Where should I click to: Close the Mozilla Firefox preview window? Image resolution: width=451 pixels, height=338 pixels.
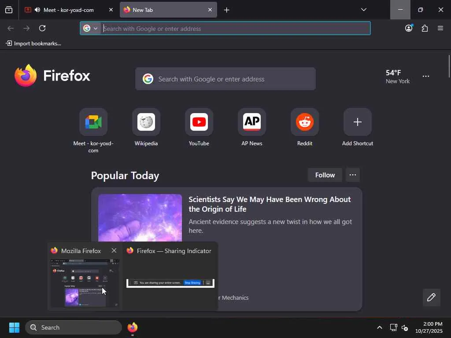pos(114,250)
